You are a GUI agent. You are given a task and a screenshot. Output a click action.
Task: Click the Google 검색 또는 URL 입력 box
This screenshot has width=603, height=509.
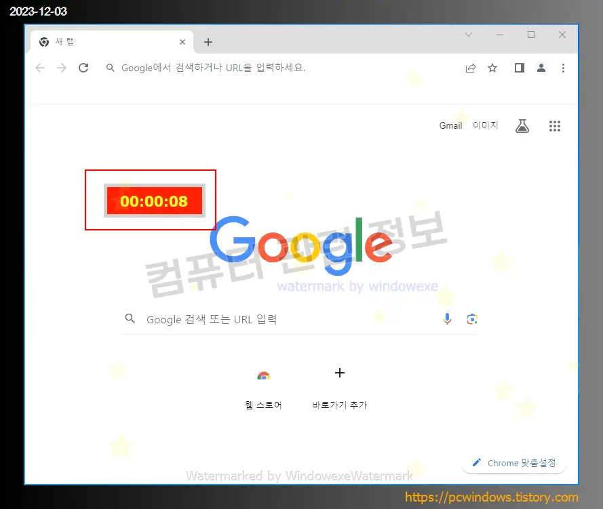pyautogui.click(x=300, y=319)
